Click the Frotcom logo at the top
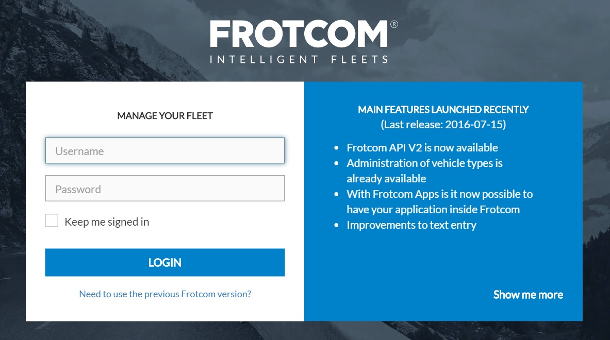The image size is (610, 340). tap(299, 35)
